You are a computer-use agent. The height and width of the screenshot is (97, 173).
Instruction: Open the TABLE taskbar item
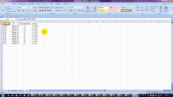49,95
